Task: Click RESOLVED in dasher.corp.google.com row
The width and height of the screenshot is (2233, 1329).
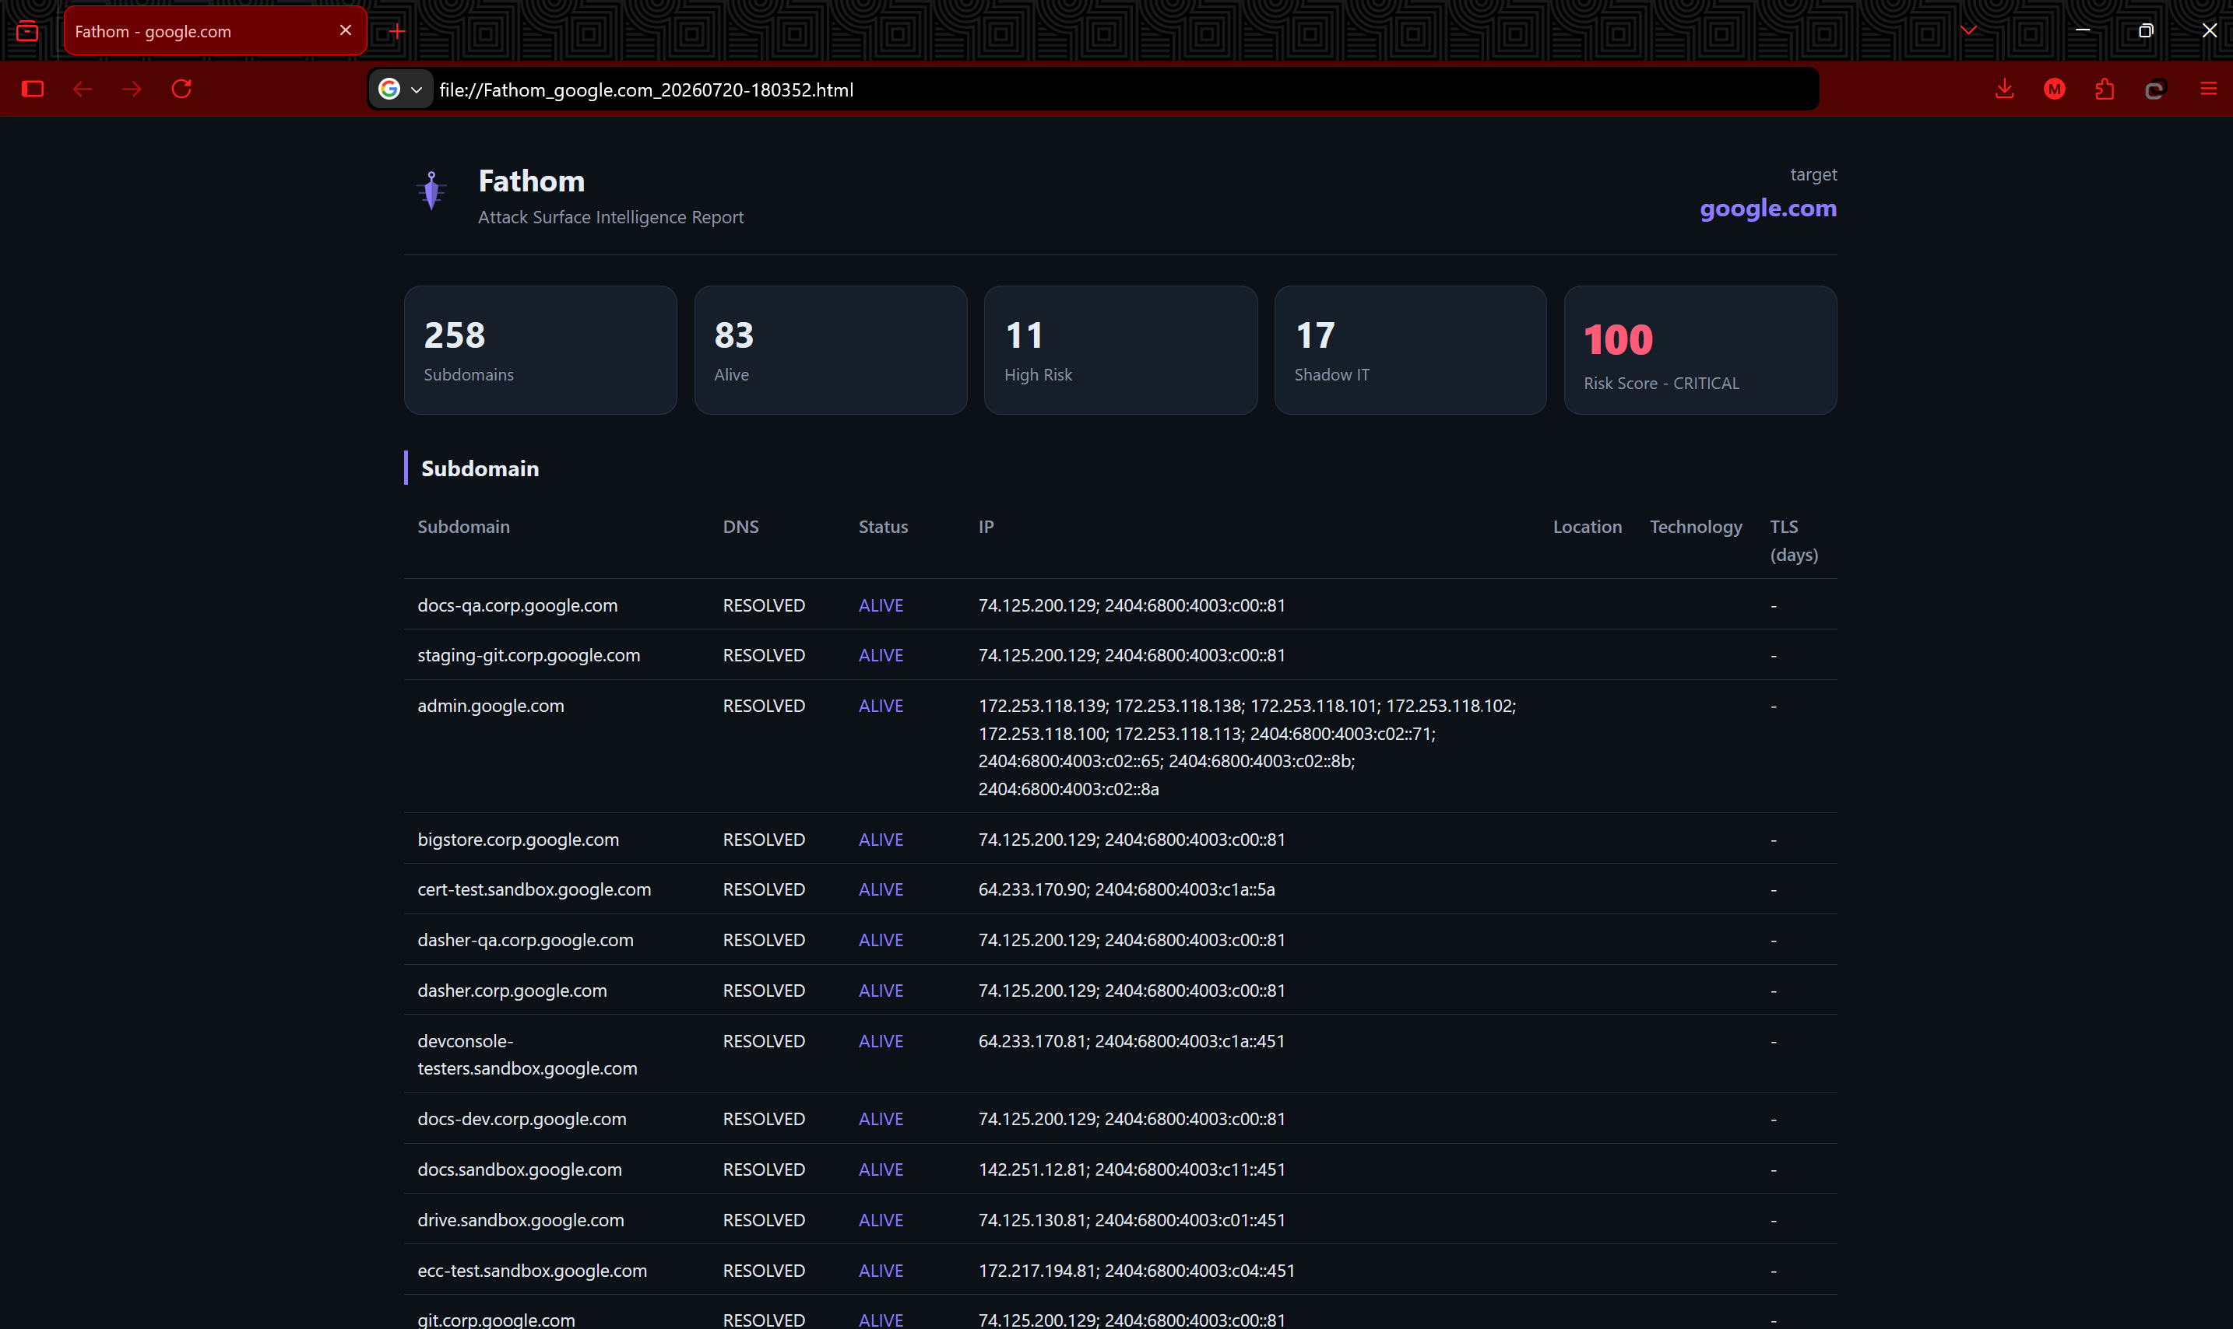Action: [x=765, y=991]
